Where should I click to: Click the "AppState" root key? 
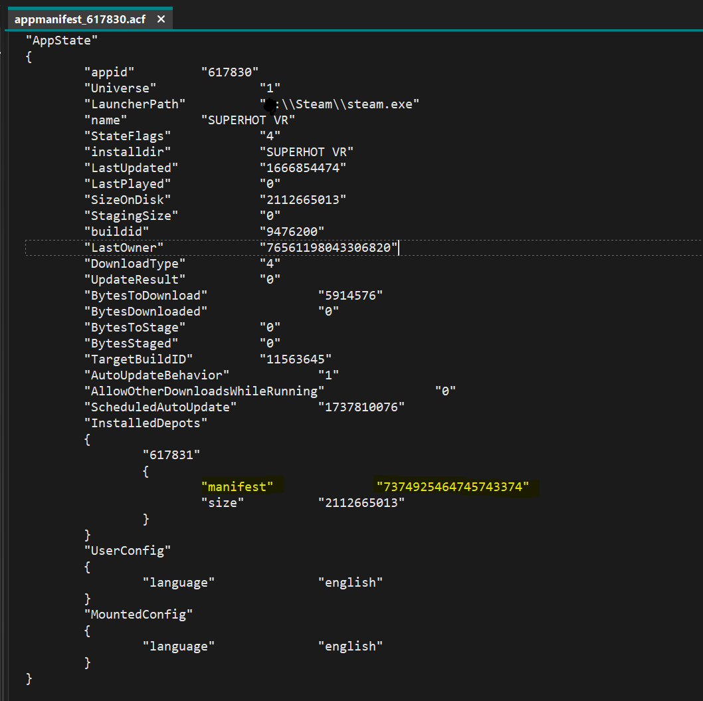[x=62, y=41]
